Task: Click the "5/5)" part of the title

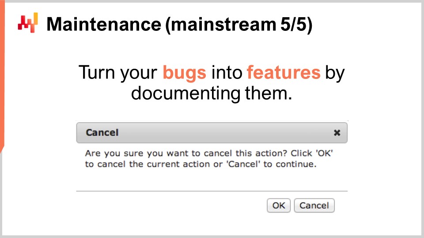Action: 296,25
